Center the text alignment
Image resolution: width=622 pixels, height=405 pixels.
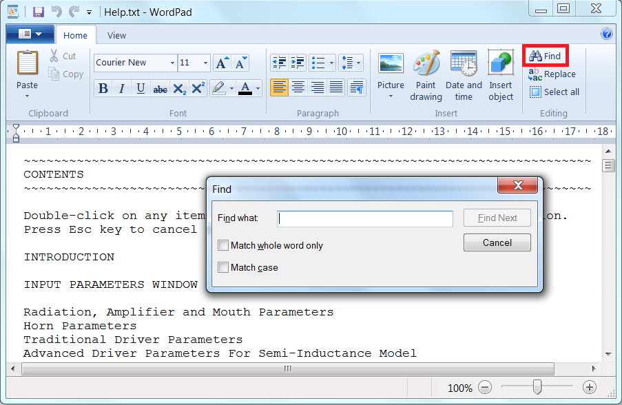pos(298,87)
